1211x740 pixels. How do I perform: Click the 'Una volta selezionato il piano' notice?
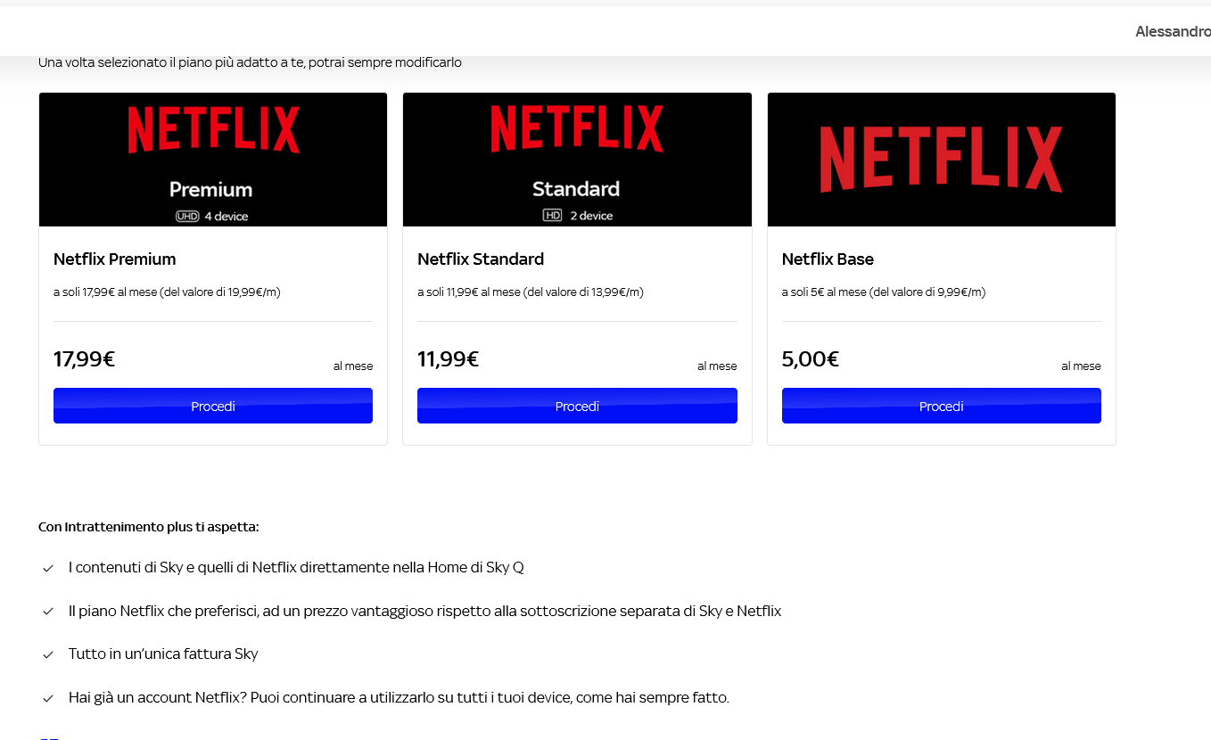click(x=250, y=62)
